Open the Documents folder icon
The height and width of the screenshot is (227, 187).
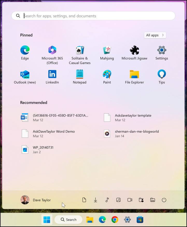pyautogui.click(x=84, y=200)
